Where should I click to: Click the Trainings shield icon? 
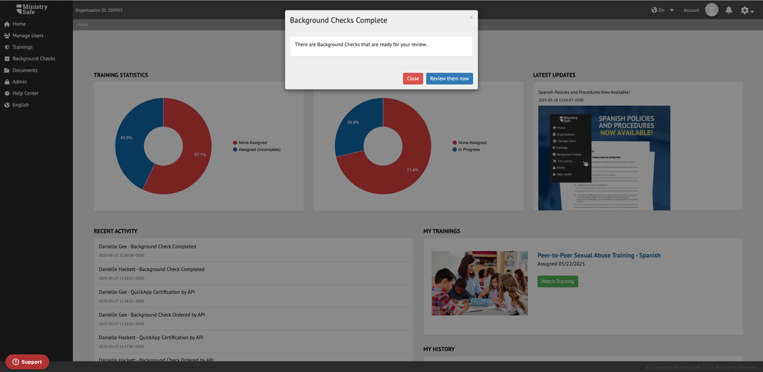7,47
